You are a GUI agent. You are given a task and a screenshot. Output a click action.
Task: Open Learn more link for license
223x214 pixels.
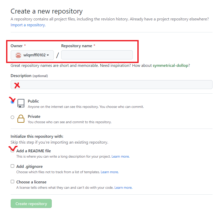coord(123,187)
